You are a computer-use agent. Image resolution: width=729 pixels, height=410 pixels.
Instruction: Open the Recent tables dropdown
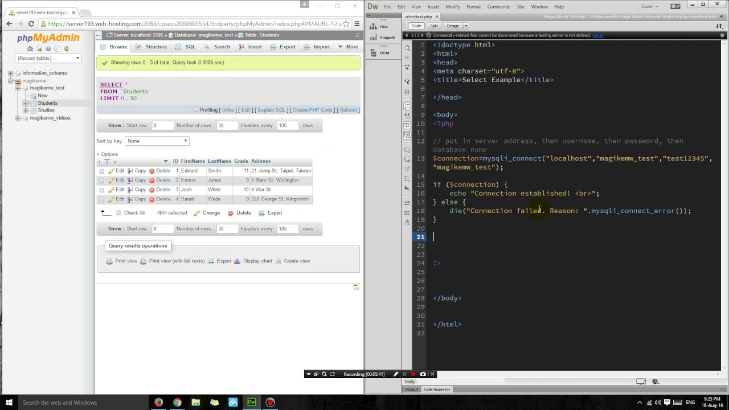tap(48, 58)
